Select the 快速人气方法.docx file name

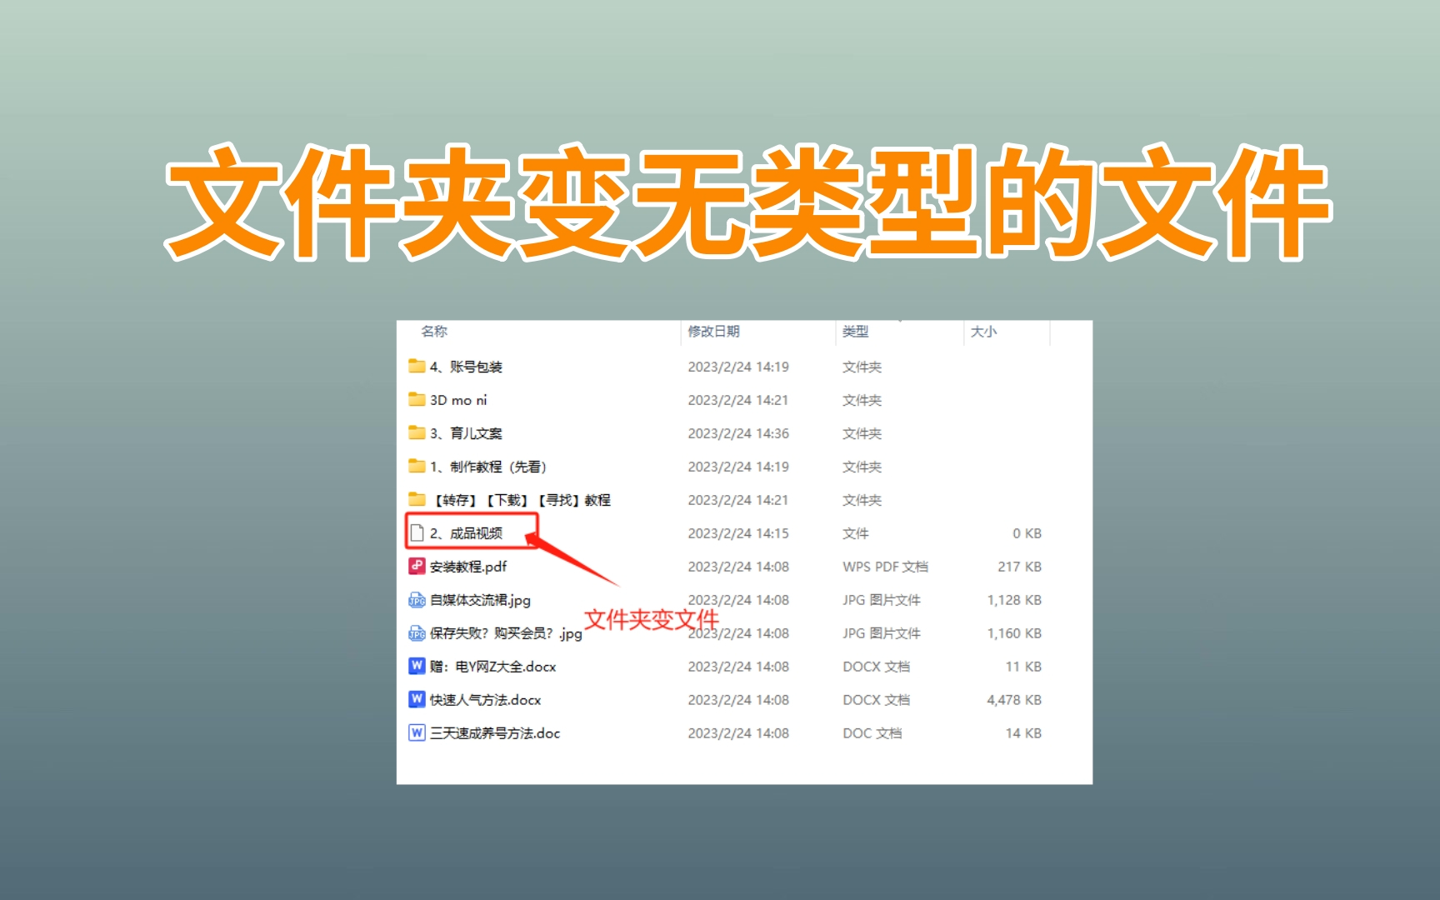click(x=485, y=700)
